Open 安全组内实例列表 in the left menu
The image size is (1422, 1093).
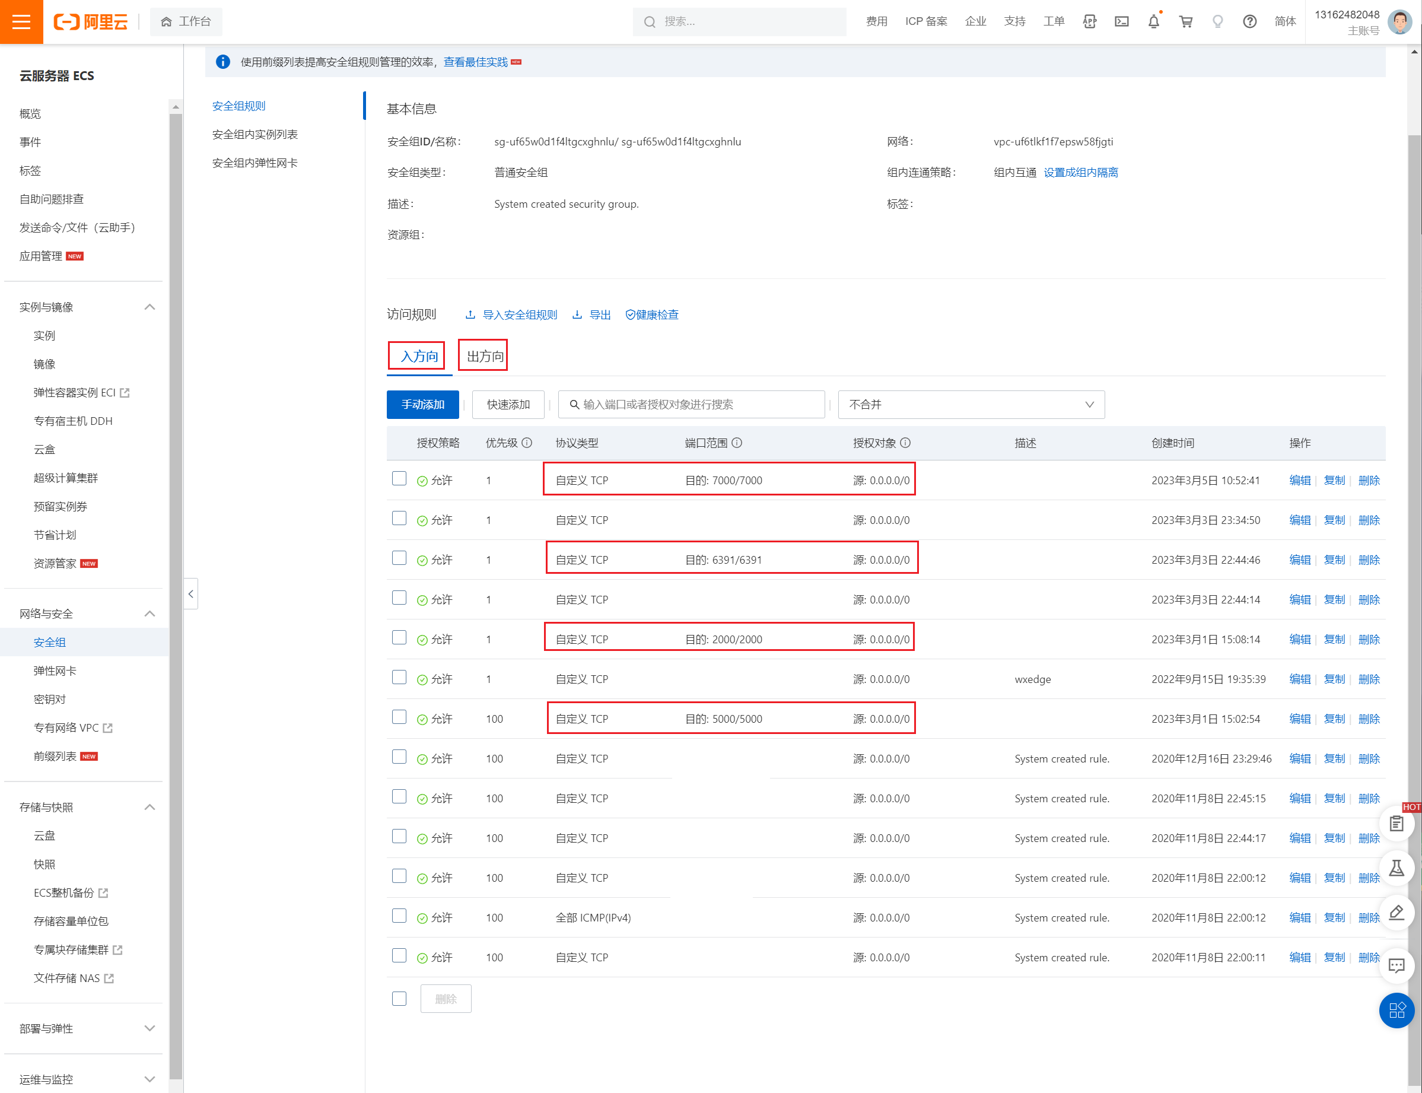click(255, 135)
